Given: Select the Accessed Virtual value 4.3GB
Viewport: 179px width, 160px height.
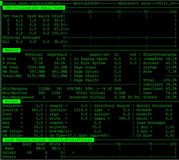Looking at the screenshot, I should [x=120, y=97].
